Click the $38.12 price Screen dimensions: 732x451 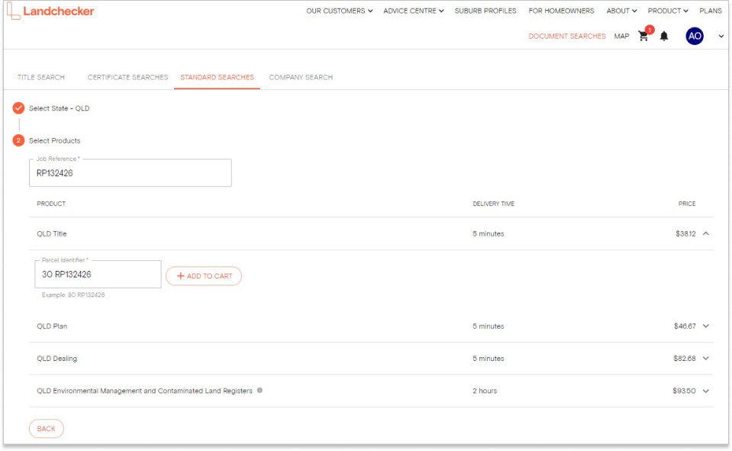pos(685,234)
